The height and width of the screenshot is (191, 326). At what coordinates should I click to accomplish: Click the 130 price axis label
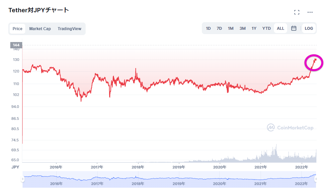(16, 60)
